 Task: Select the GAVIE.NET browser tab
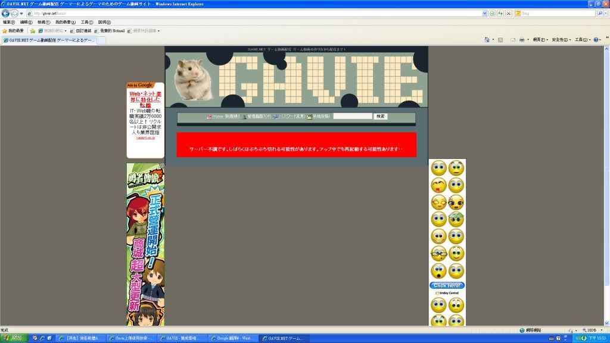[x=49, y=40]
